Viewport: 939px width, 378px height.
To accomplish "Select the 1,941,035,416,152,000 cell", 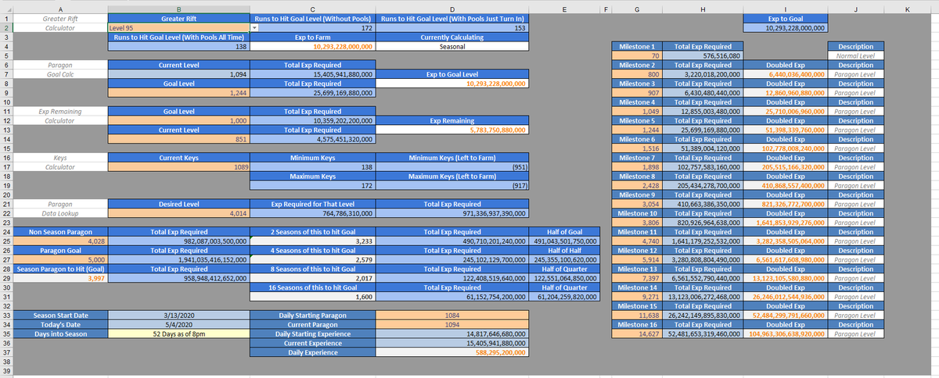I will (178, 259).
